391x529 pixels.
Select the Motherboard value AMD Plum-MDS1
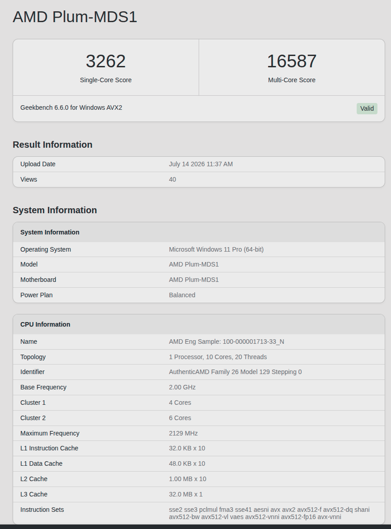click(x=194, y=280)
